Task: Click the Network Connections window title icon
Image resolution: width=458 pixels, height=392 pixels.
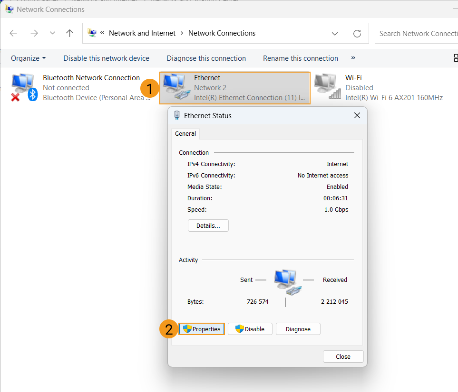Action: pos(9,9)
